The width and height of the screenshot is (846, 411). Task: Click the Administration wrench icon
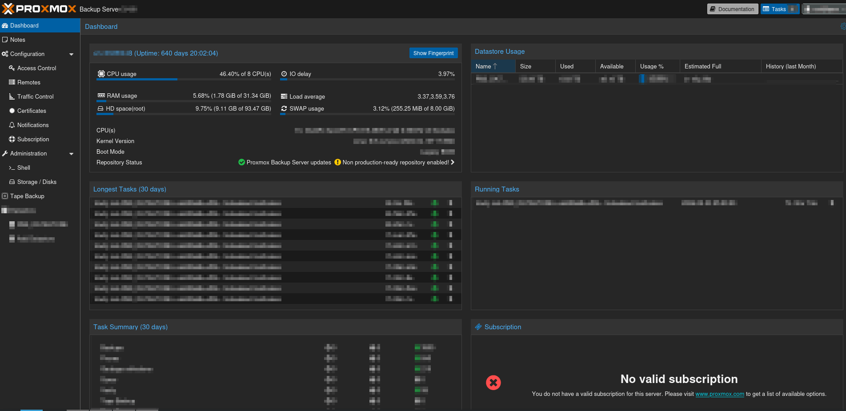click(x=5, y=153)
